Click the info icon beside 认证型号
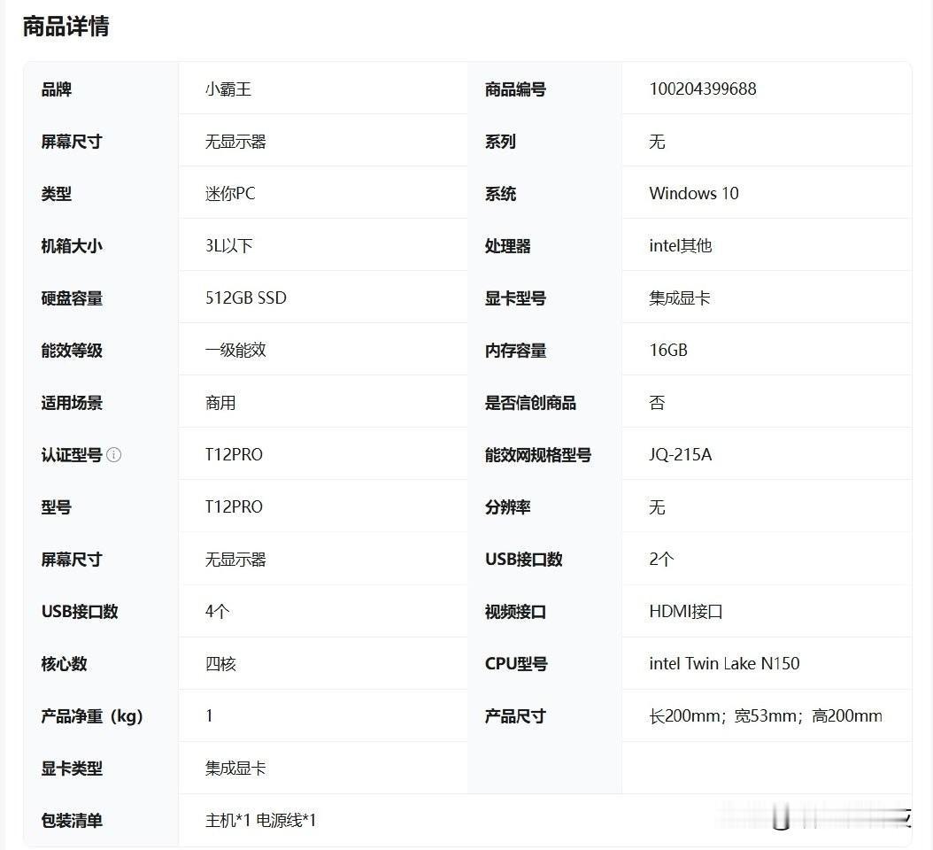 113,455
